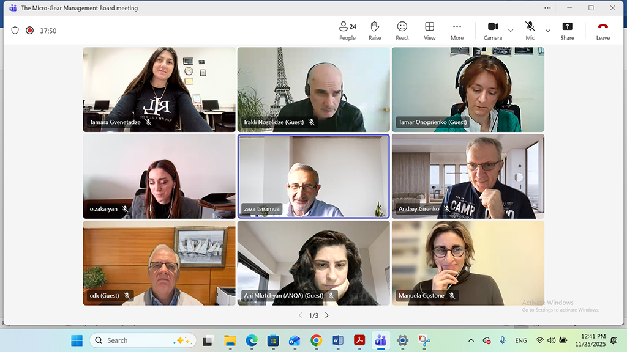The width and height of the screenshot is (627, 352).
Task: Click the shield privacy icon
Action: [x=15, y=31]
